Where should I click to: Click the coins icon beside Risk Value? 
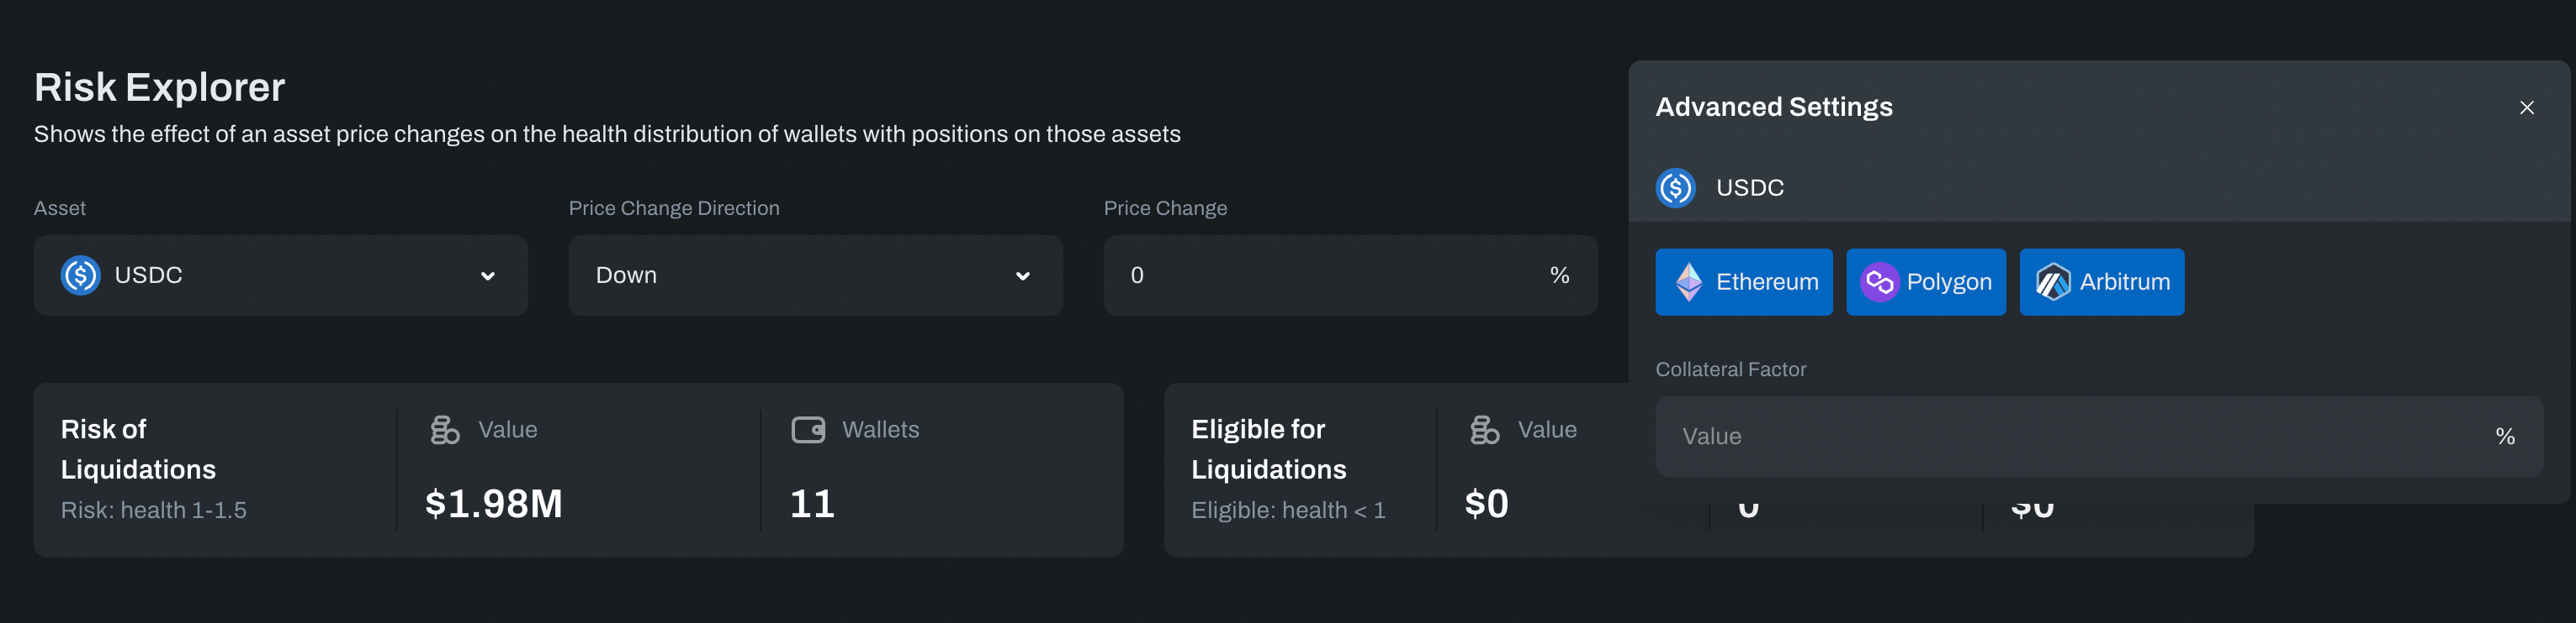445,431
